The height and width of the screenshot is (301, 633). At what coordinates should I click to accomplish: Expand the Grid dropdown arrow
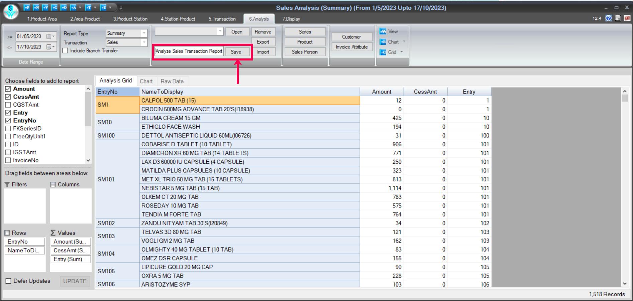pos(402,52)
